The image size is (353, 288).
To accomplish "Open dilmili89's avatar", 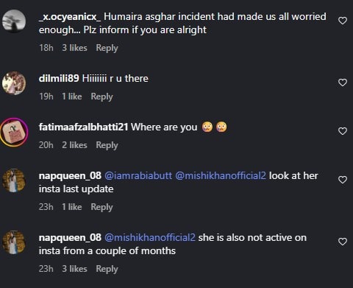I will [x=14, y=83].
